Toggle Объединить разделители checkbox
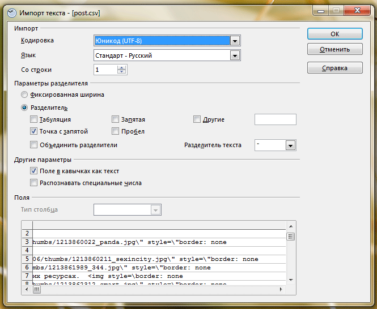The image size is (377, 309). coord(34,145)
